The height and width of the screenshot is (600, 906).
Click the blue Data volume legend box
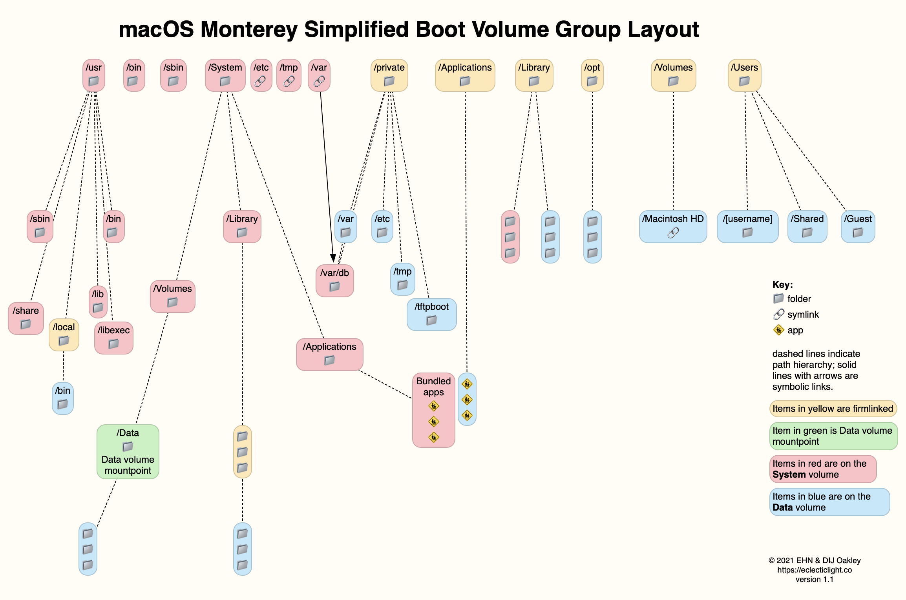click(829, 502)
